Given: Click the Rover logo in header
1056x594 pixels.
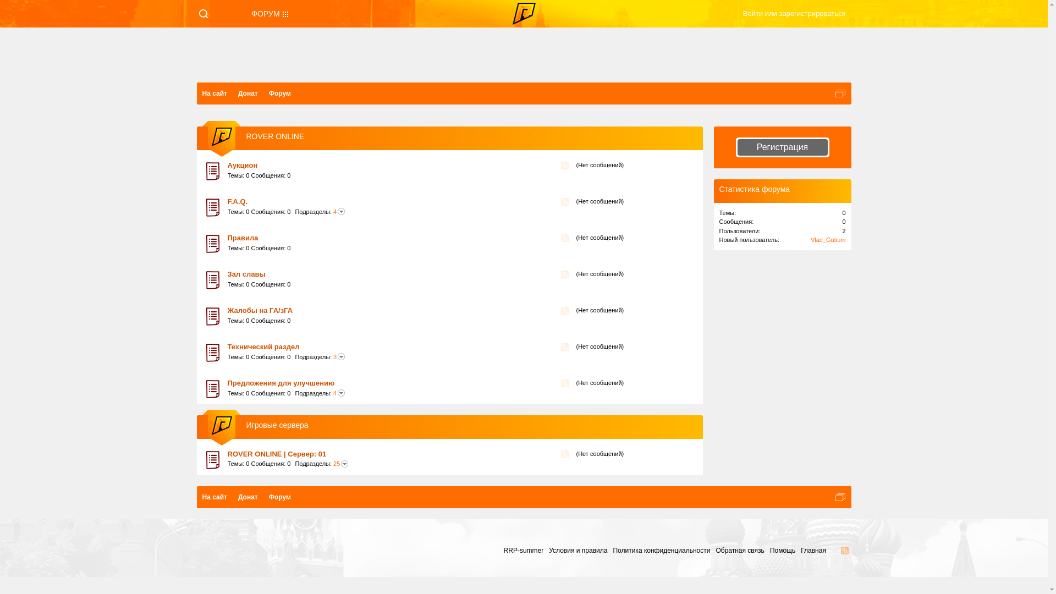Looking at the screenshot, I should (x=524, y=14).
